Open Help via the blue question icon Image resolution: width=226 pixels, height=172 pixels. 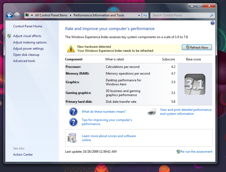[x=212, y=23]
